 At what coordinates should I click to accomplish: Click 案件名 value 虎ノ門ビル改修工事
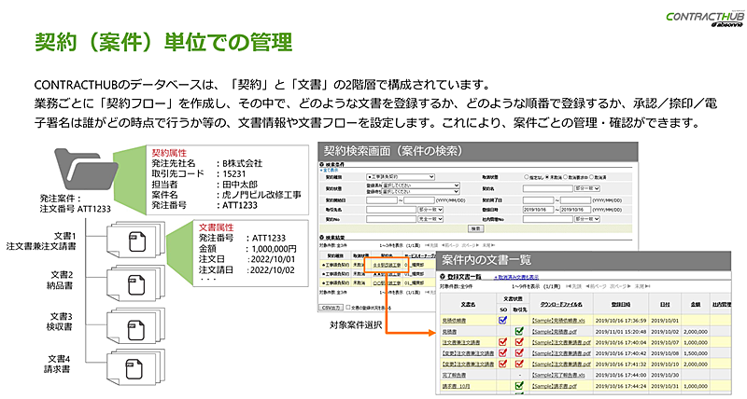tap(261, 195)
